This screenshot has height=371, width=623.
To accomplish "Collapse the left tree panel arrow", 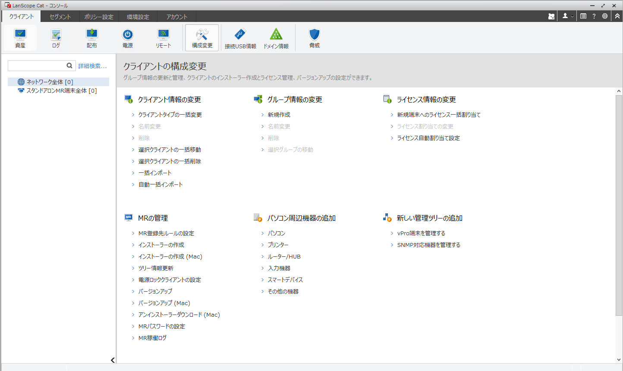I will (x=113, y=360).
